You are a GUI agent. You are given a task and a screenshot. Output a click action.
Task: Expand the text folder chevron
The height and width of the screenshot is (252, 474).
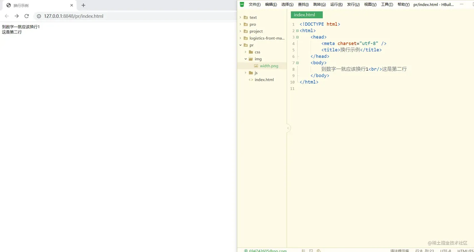click(x=240, y=17)
